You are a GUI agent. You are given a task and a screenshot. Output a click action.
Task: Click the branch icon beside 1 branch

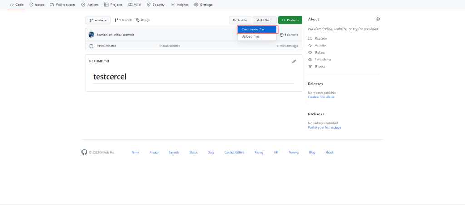(117, 20)
